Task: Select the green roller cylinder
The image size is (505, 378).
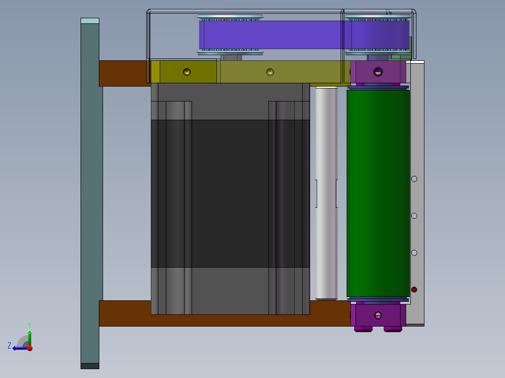Action: pos(378,193)
